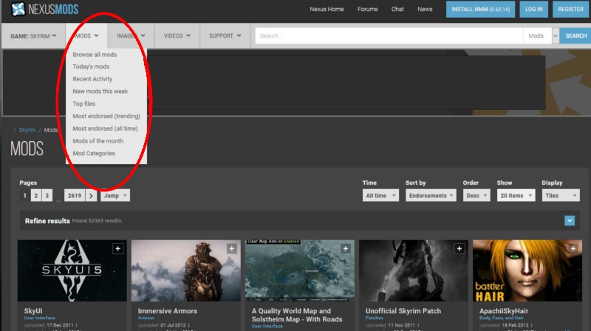Click Install NMM button
The height and width of the screenshot is (331, 591).
(481, 9)
